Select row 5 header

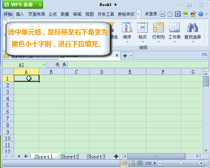tap(8, 105)
